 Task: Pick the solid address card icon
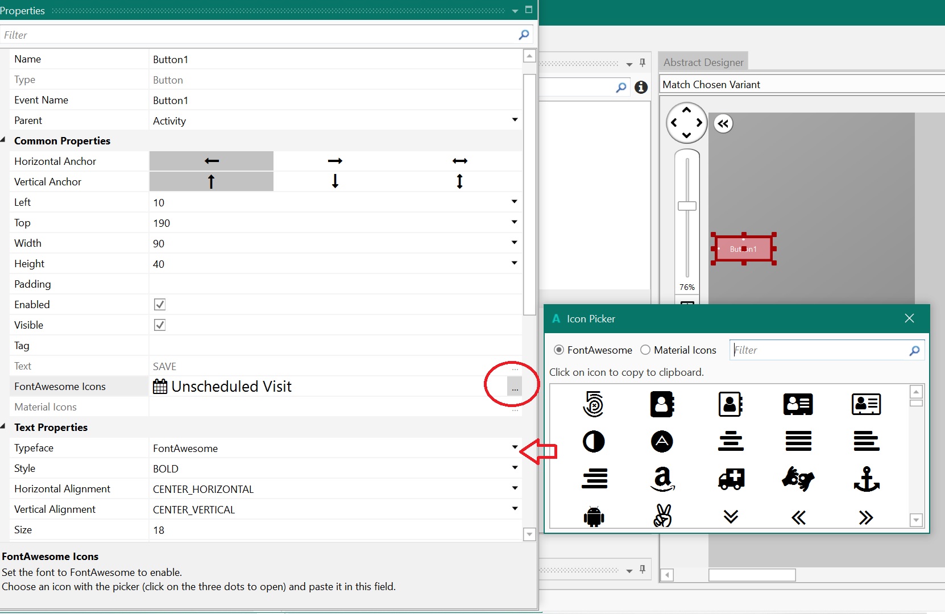[798, 404]
